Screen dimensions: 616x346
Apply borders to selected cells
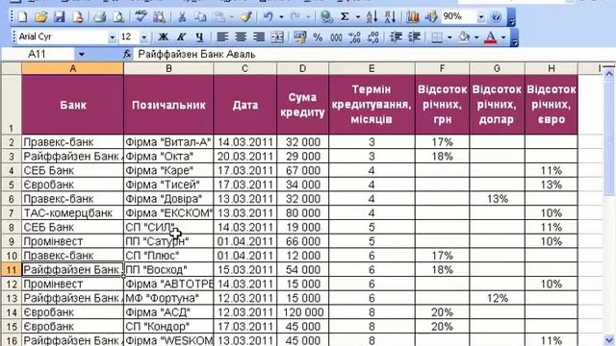(437, 37)
